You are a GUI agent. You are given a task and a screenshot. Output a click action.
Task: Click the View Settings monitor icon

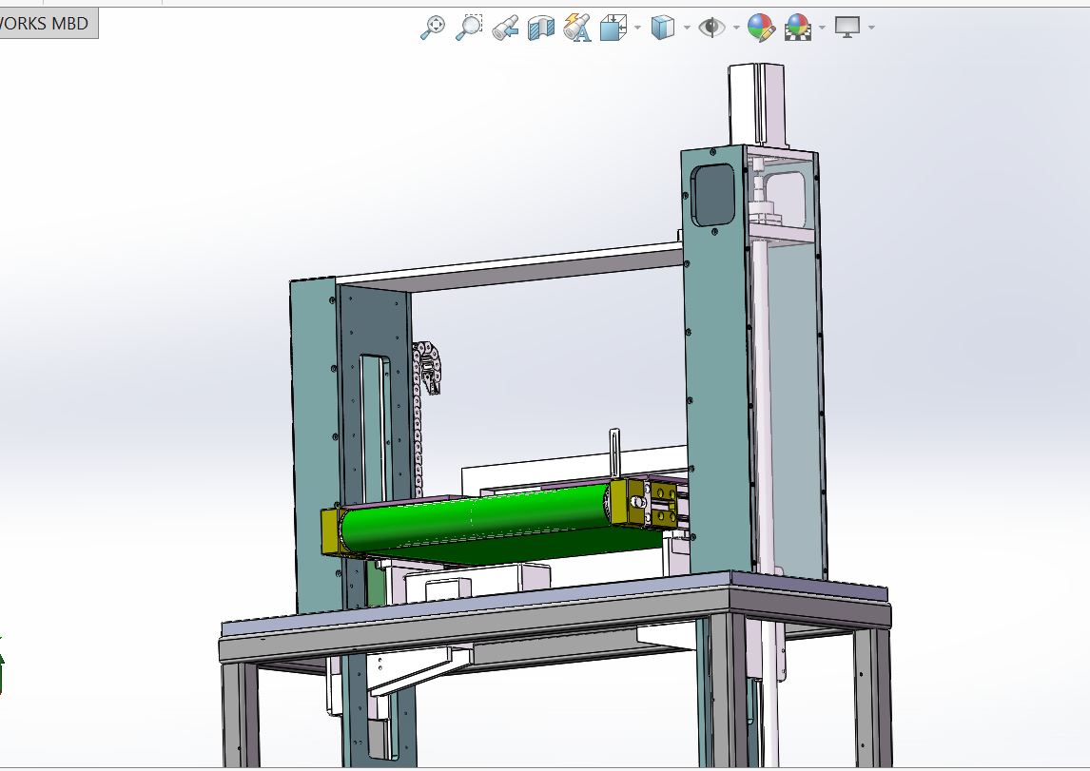point(847,27)
